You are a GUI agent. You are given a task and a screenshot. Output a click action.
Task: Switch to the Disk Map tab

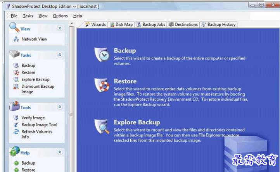click(x=121, y=24)
